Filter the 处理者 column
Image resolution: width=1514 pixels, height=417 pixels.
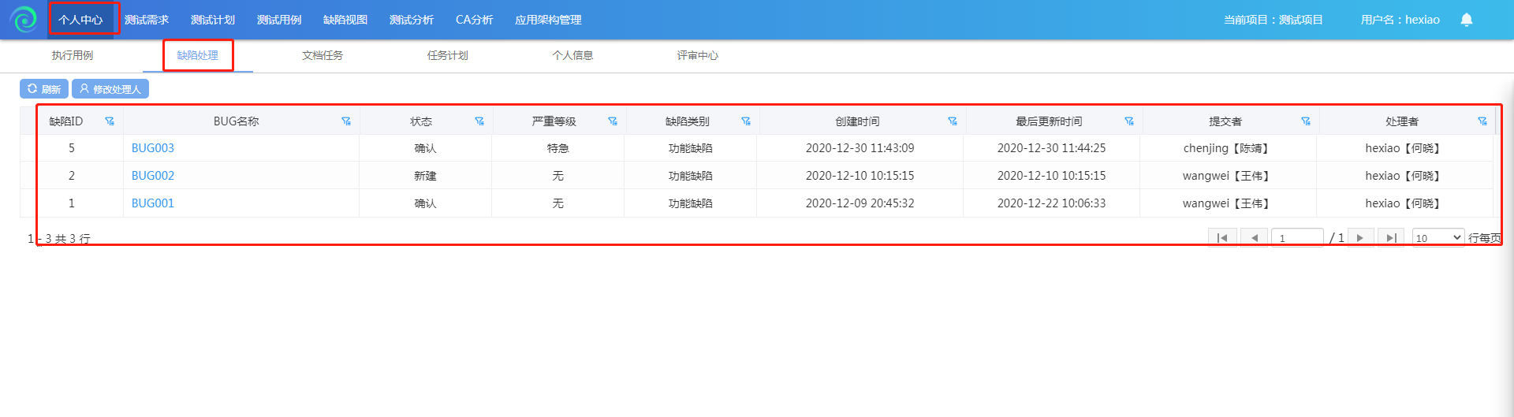pos(1482,121)
